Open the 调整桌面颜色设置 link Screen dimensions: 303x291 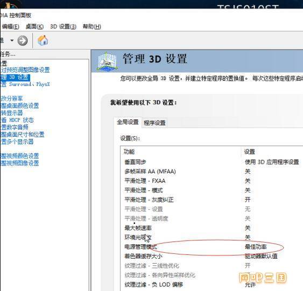coord(19,105)
